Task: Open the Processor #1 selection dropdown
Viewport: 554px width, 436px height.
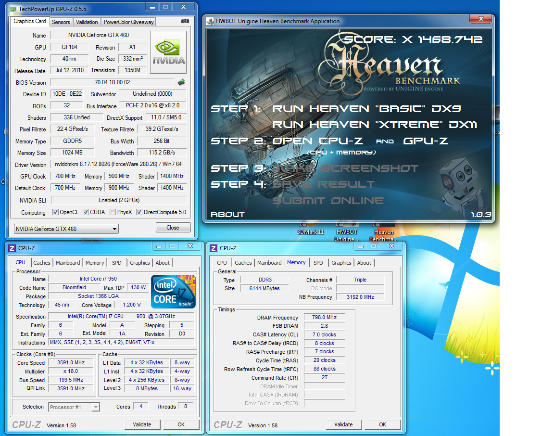Action: (74, 407)
